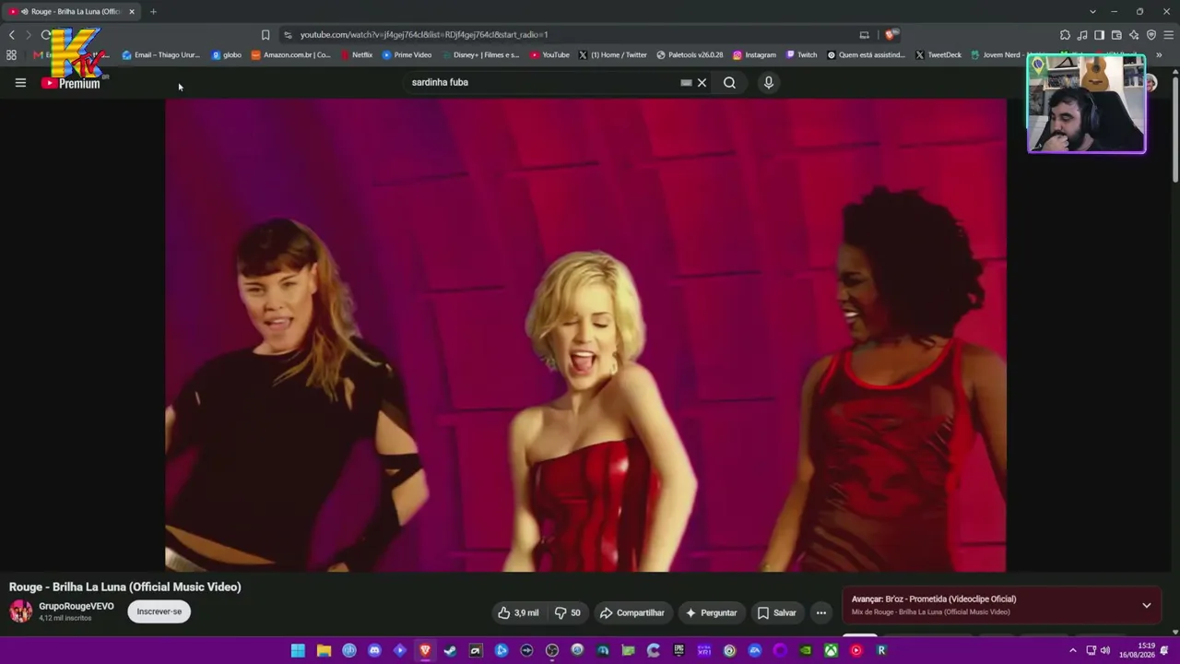Go back with the browser back arrow
1180x664 pixels.
(x=11, y=35)
